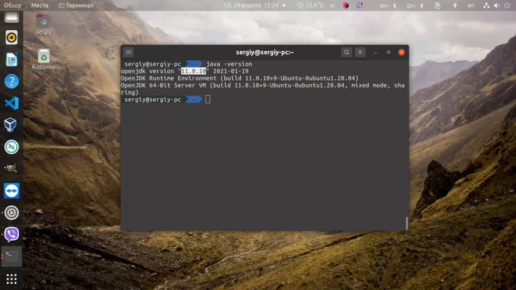Toggle the "en" keyboard layout indicator
516x290 pixels.
pyautogui.click(x=471, y=5)
